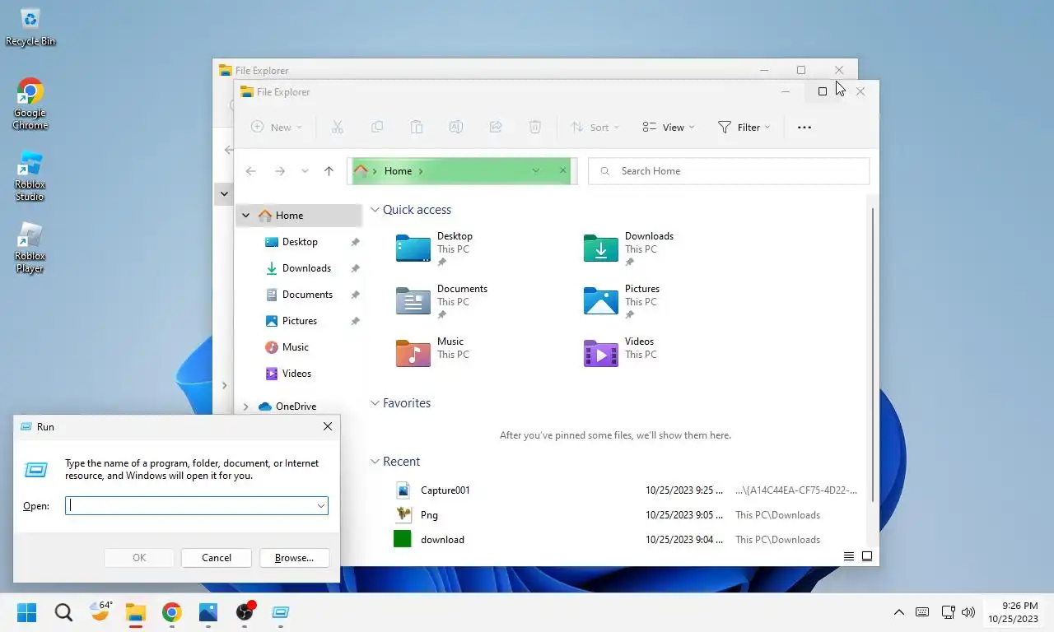Open taskbar Search magnifier
1054x632 pixels.
pos(63,612)
